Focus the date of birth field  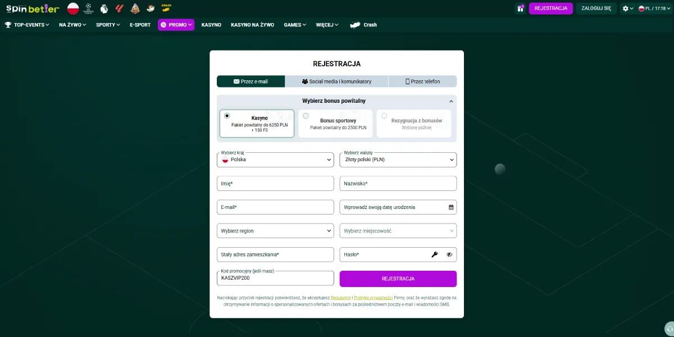pos(398,207)
